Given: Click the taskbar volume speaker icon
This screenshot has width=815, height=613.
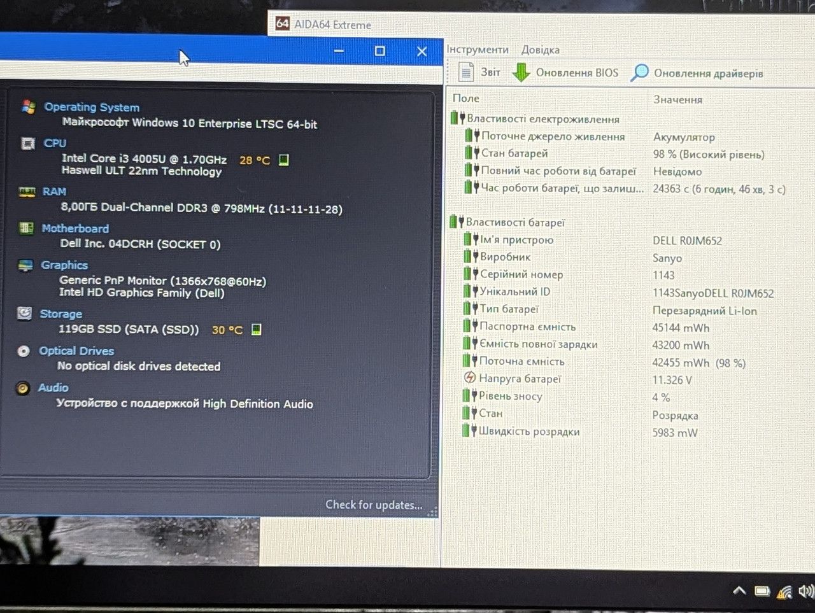Looking at the screenshot, I should point(806,591).
